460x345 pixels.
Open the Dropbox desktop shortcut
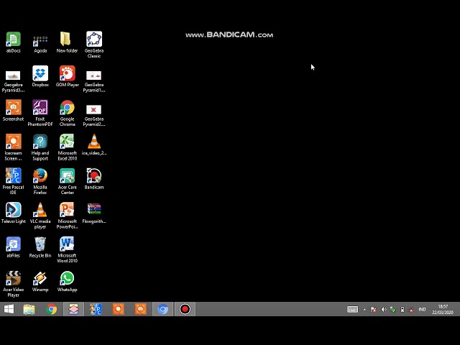[x=40, y=77]
